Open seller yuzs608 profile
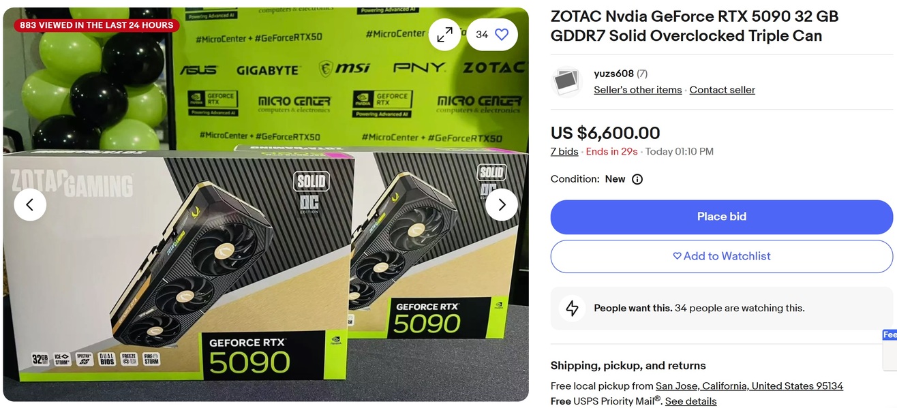The image size is (897, 408). pyautogui.click(x=613, y=74)
